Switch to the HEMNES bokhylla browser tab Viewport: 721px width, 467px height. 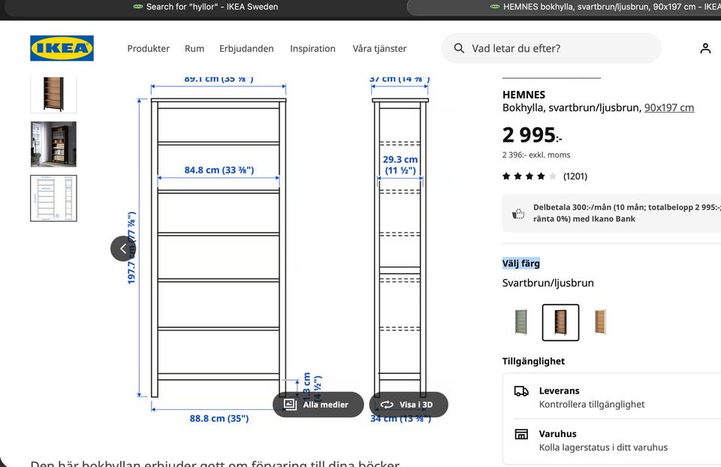(601, 7)
